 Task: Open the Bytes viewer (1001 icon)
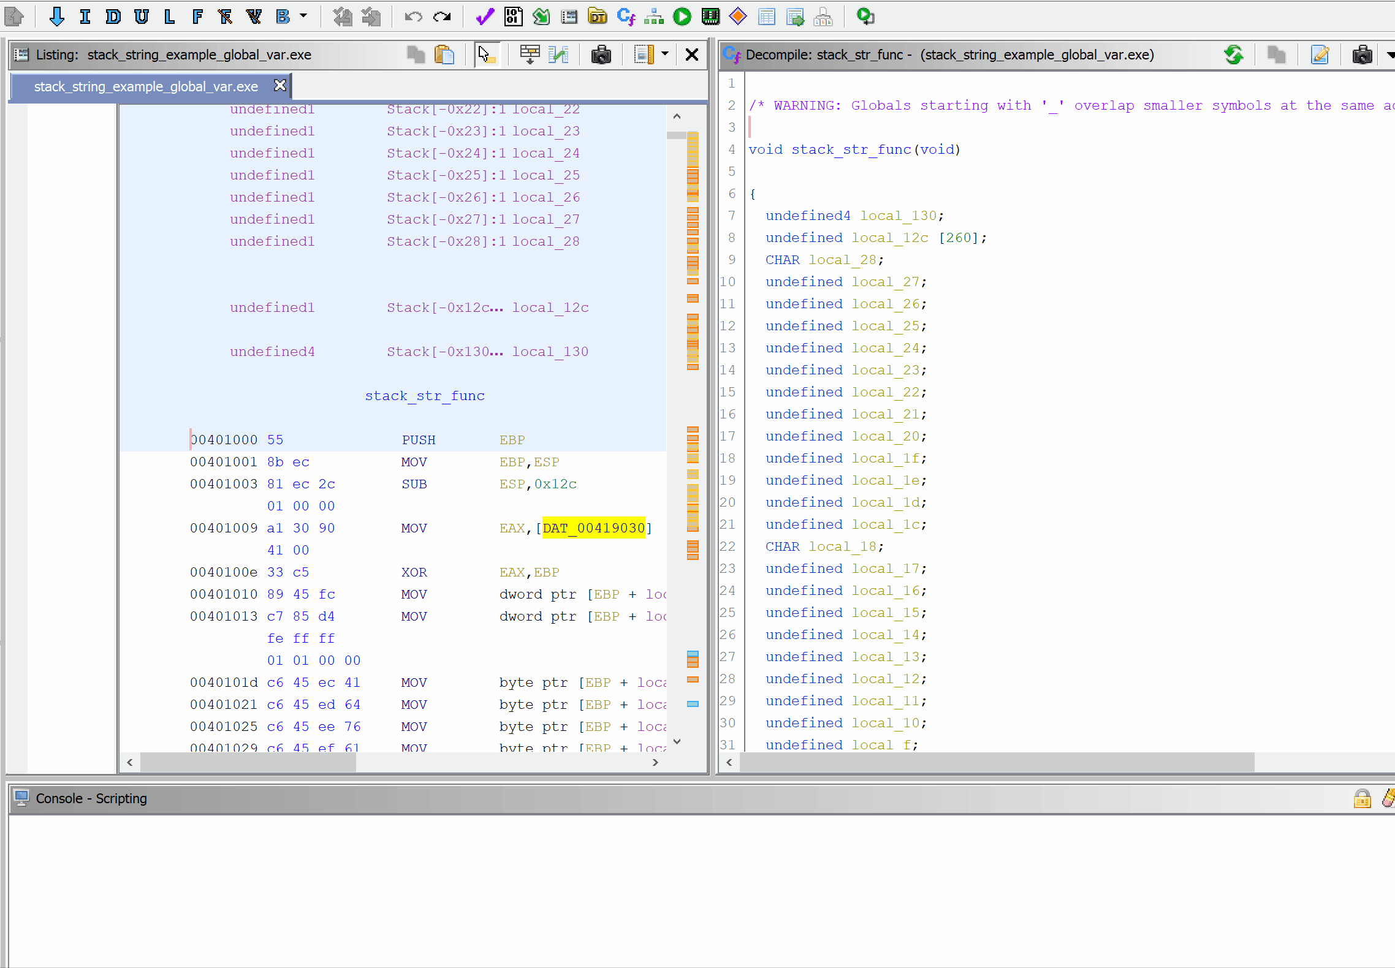[x=513, y=17]
